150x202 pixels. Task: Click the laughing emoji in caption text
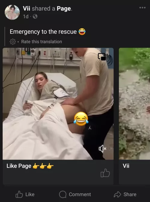click(x=82, y=32)
